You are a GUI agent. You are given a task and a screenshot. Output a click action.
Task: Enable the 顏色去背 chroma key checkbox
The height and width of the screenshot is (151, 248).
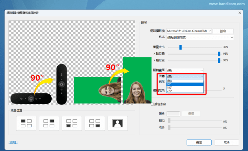153,104
